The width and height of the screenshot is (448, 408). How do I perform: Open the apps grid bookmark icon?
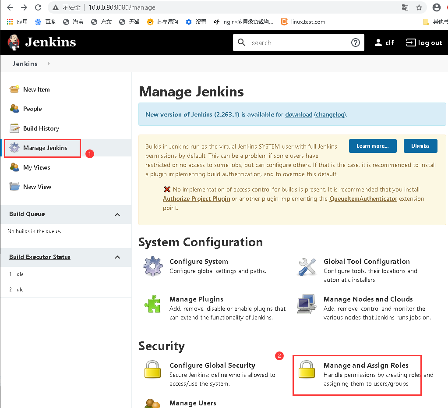(x=10, y=22)
